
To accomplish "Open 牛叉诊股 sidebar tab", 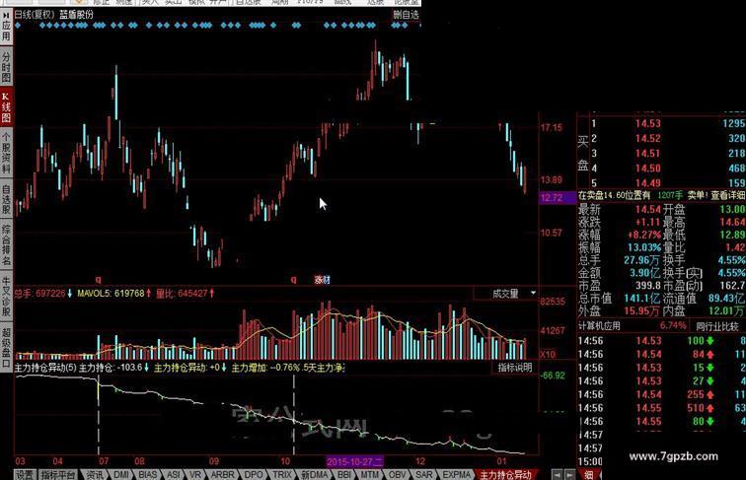I will click(6, 297).
